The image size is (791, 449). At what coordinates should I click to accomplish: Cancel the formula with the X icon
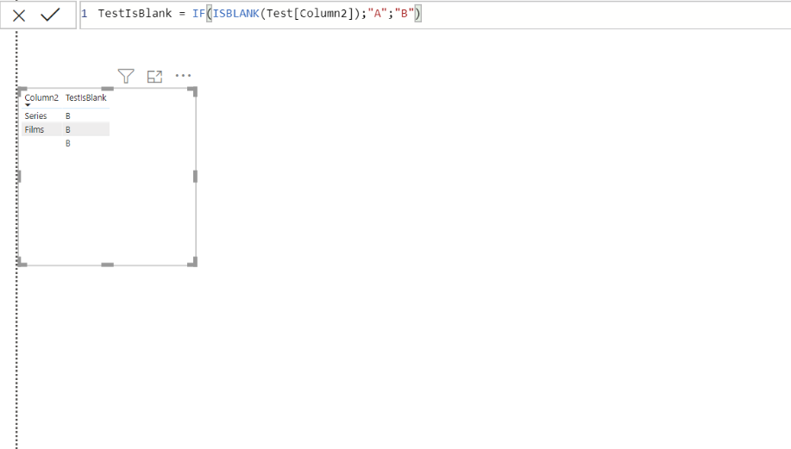(19, 16)
